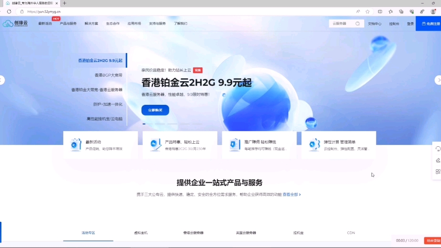Switch to the 挂机宝 product tab
This screenshot has width=441, height=248.
click(299, 233)
